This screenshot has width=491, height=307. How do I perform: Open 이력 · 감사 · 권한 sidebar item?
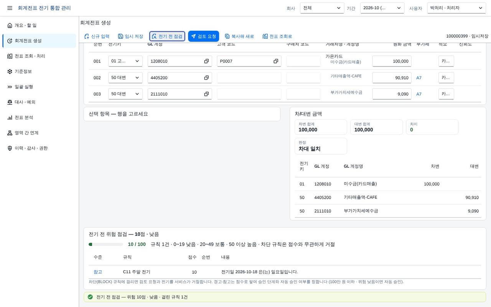tap(39, 148)
